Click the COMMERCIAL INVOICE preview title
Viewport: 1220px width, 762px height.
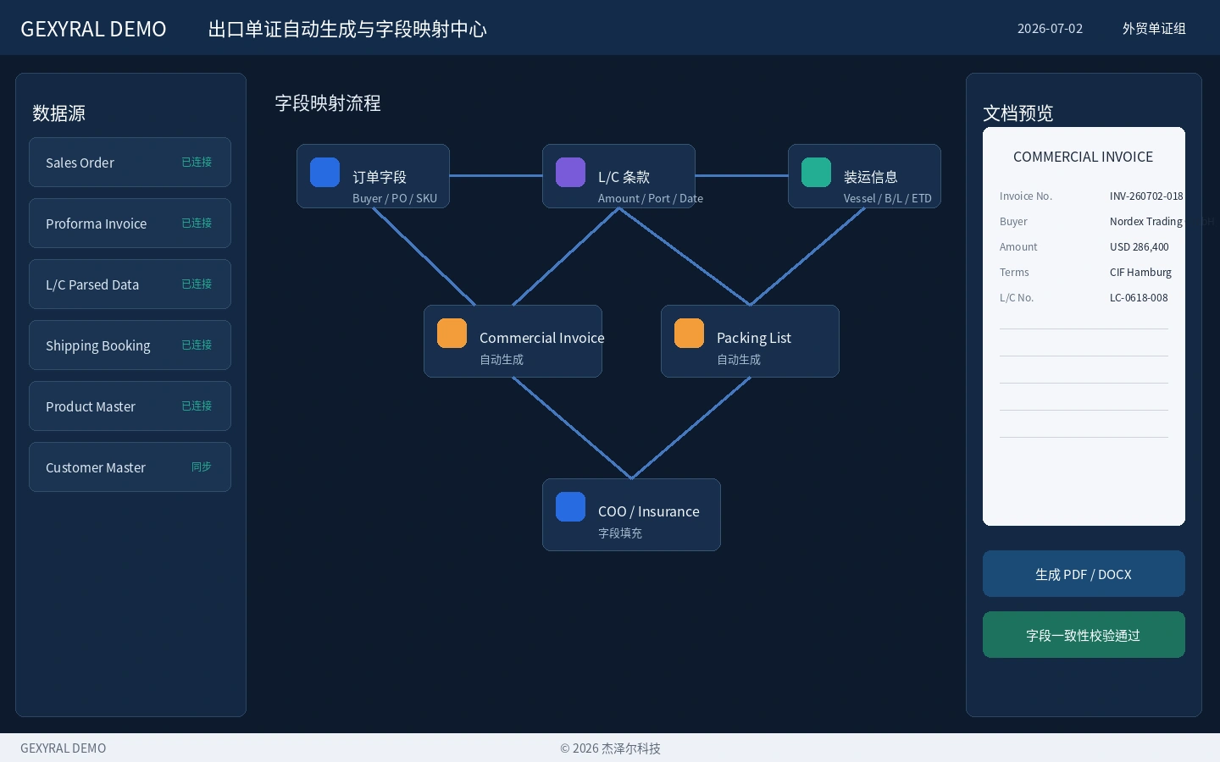click(x=1084, y=157)
